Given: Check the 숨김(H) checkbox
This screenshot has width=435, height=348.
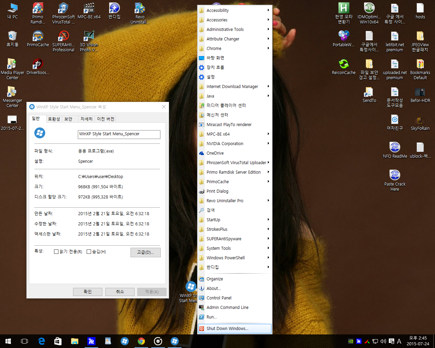Looking at the screenshot, I should pos(89,252).
